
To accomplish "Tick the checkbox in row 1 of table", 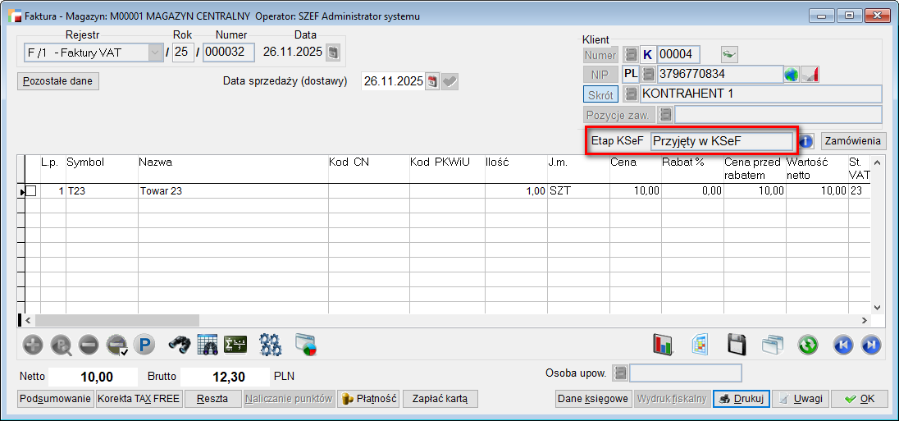I will (31, 190).
